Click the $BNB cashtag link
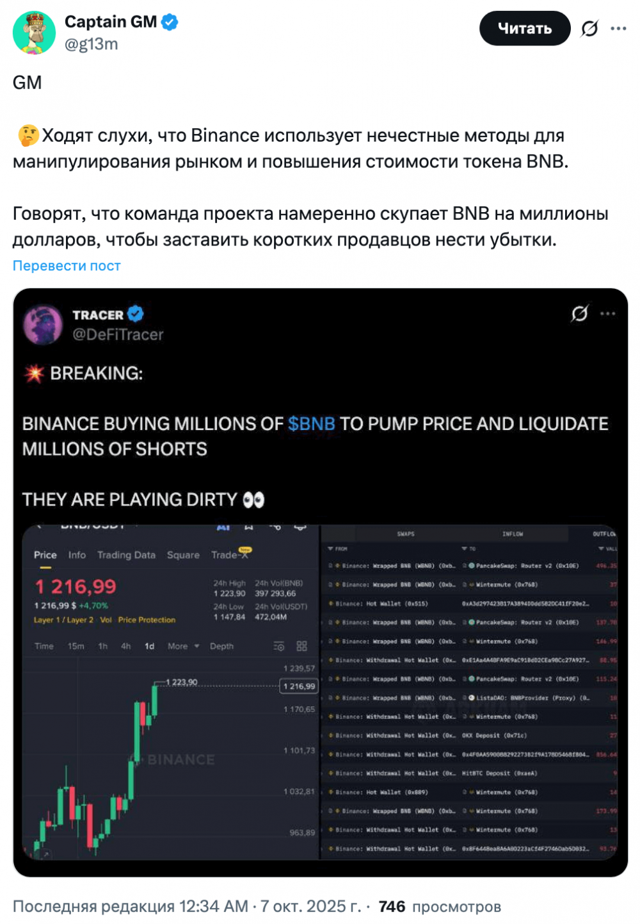The width and height of the screenshot is (640, 924). [312, 424]
